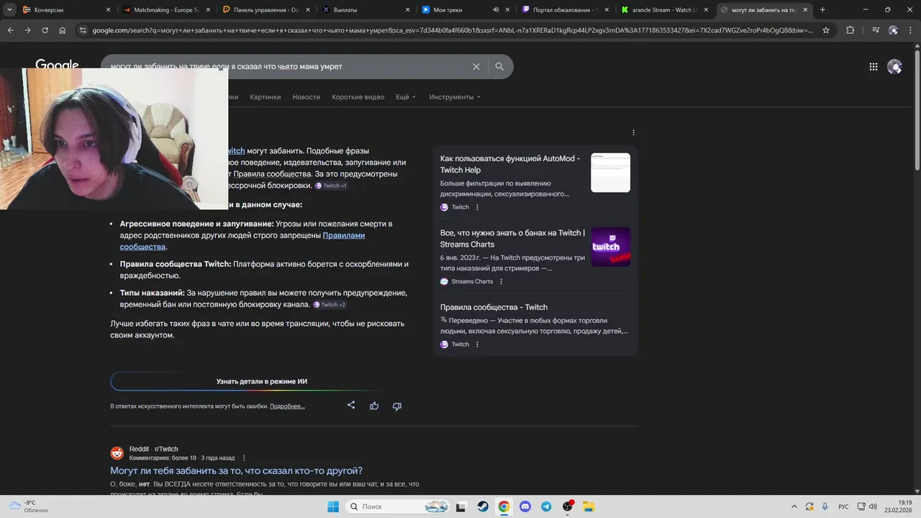Open the browser extensions puzzle icon
The width and height of the screenshot is (921, 518).
pos(850,30)
